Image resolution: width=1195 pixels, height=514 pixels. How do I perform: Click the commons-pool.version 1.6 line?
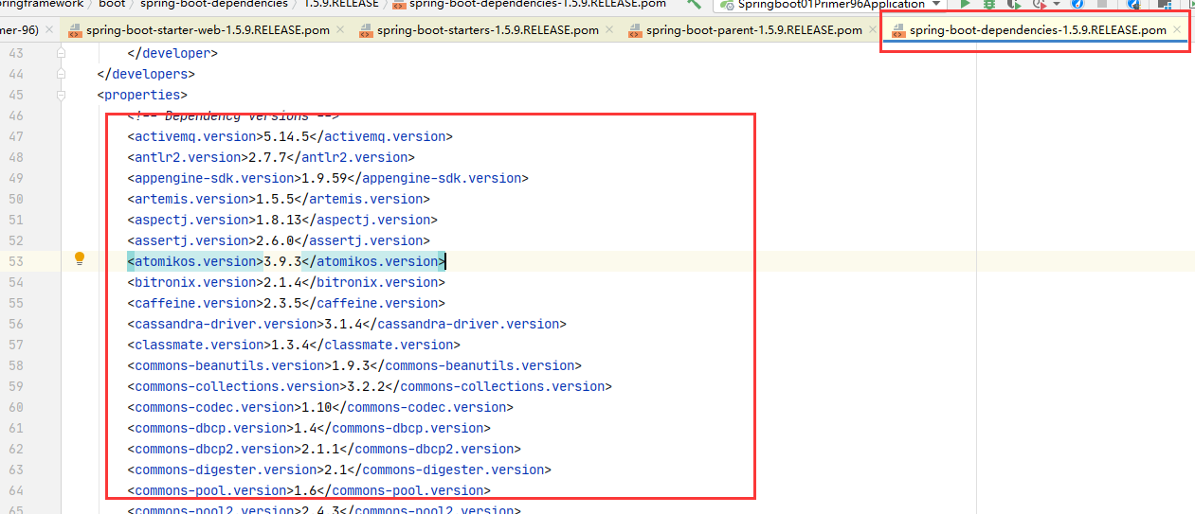(x=309, y=490)
